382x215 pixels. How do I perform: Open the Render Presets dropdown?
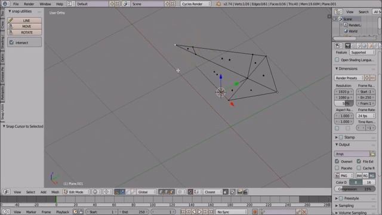coord(349,78)
